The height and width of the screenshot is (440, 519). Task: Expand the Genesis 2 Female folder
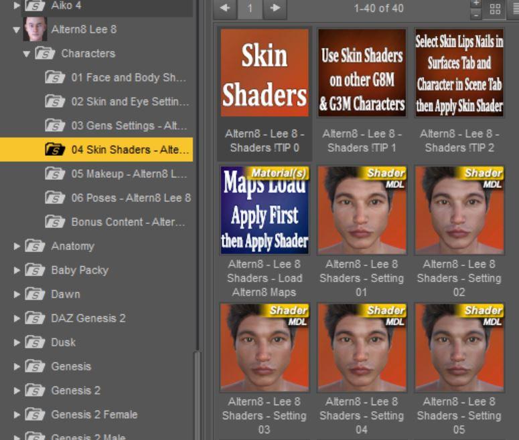(17, 415)
